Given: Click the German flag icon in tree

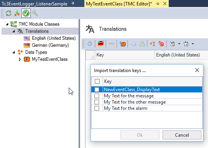Looking at the screenshot, I should 27,45.
